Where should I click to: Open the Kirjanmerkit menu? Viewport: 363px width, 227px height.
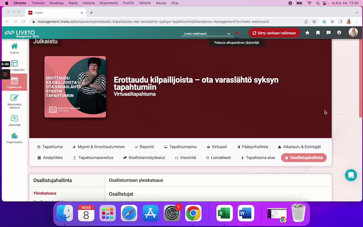(109, 3)
